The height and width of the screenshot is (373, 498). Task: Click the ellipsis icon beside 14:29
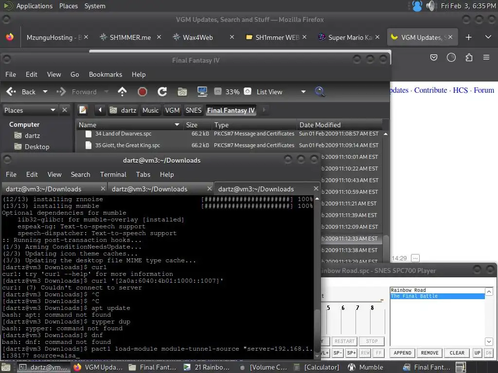tap(415, 258)
